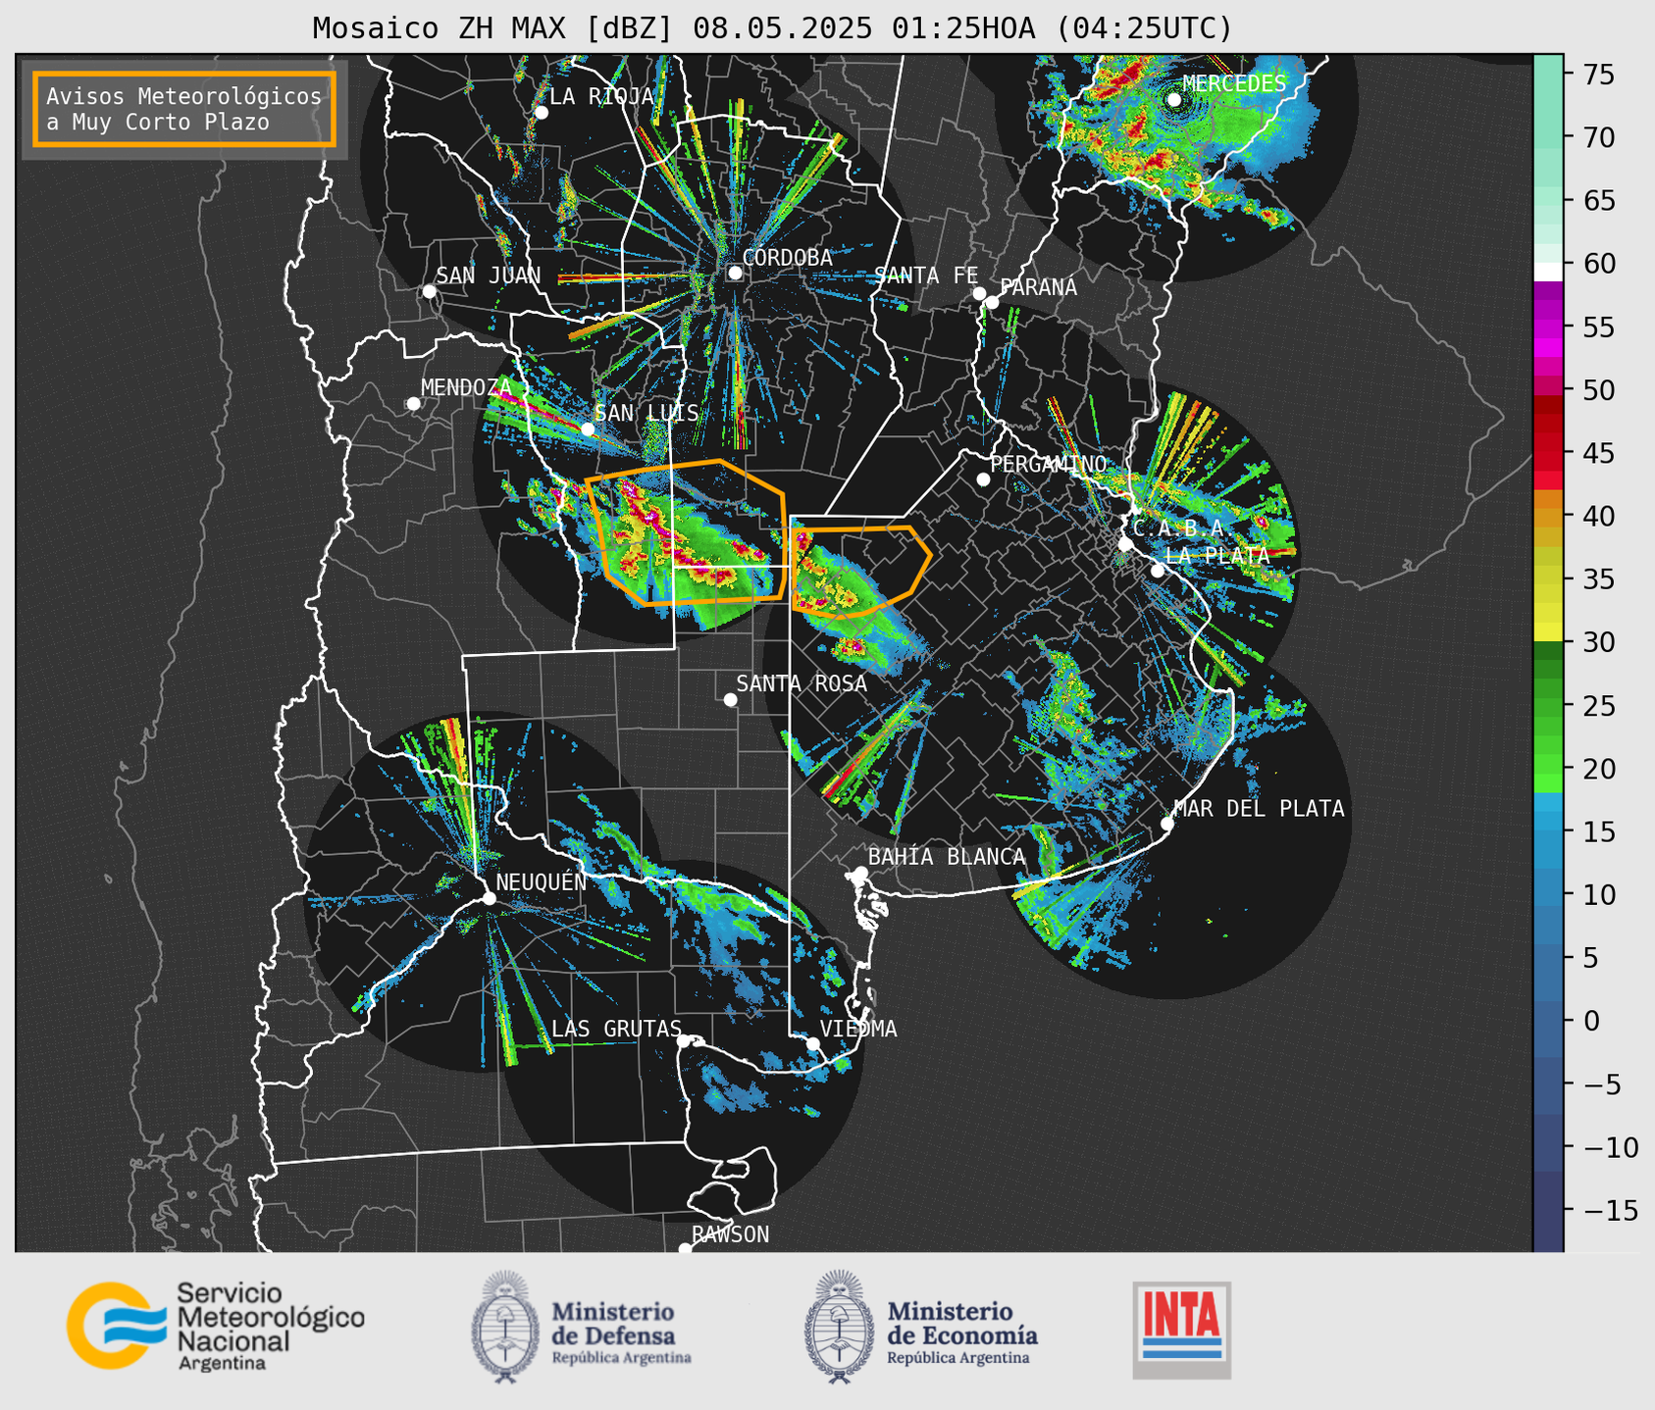Click the NEUQUÉN city marker dot

click(489, 898)
